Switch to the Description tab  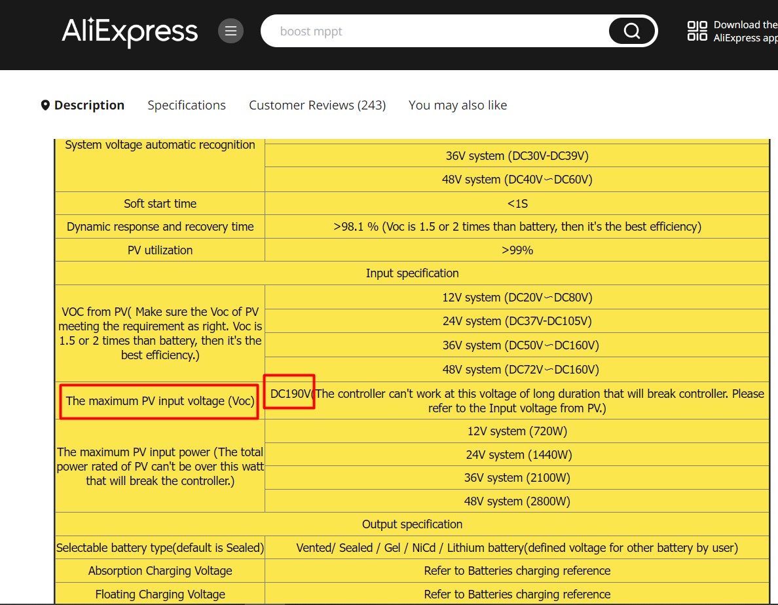(x=89, y=105)
